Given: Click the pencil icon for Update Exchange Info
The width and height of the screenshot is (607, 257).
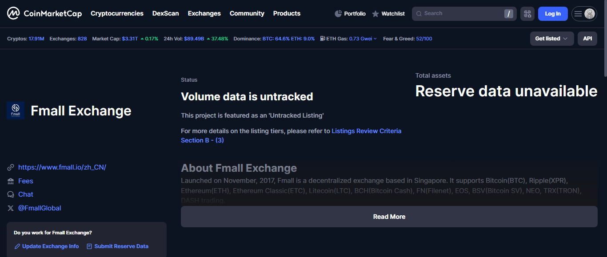Looking at the screenshot, I should [17, 246].
